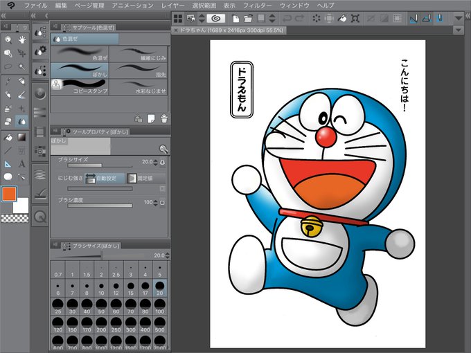Select the Ruler tool
Viewport: 471px width, 353px height.
pyautogui.click(x=8, y=164)
